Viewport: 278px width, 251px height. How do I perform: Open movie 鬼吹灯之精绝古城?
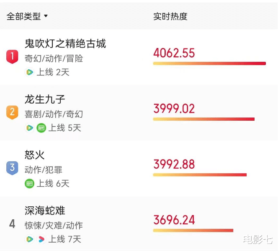coord(65,43)
